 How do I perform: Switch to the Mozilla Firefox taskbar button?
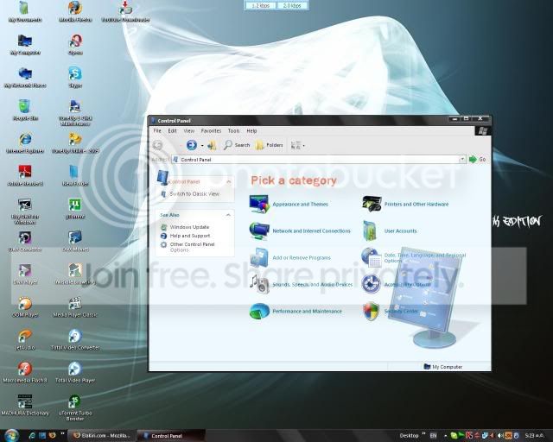[x=101, y=436]
